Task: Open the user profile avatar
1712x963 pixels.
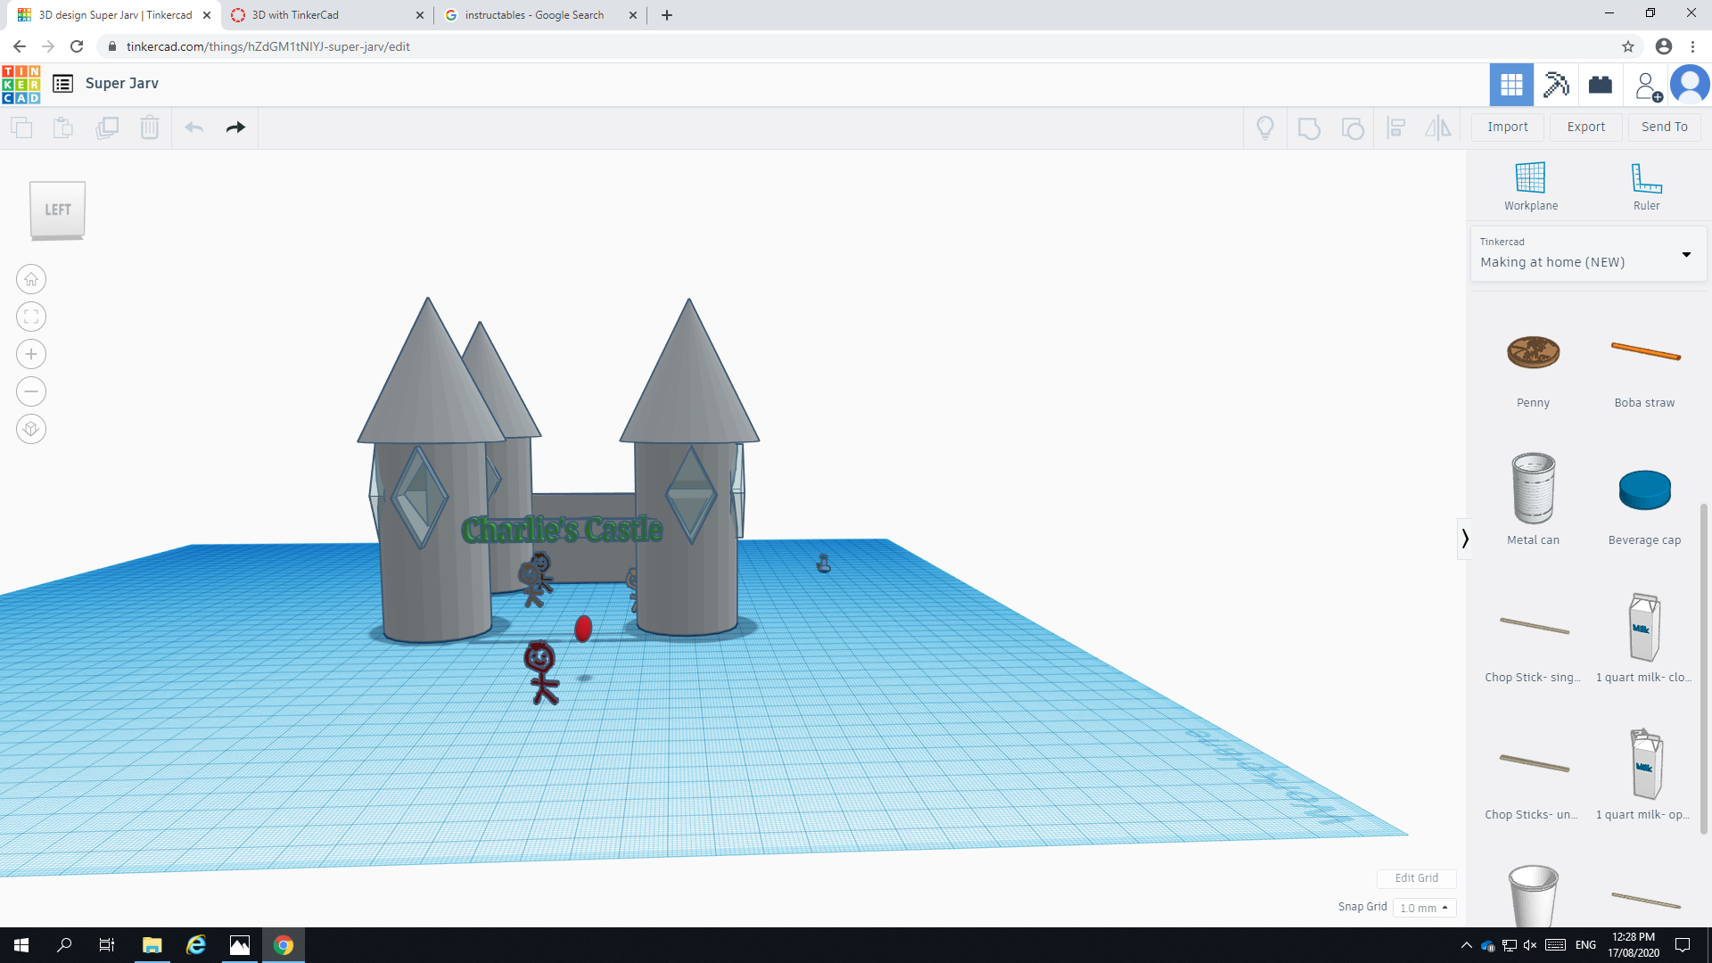Action: click(1690, 85)
